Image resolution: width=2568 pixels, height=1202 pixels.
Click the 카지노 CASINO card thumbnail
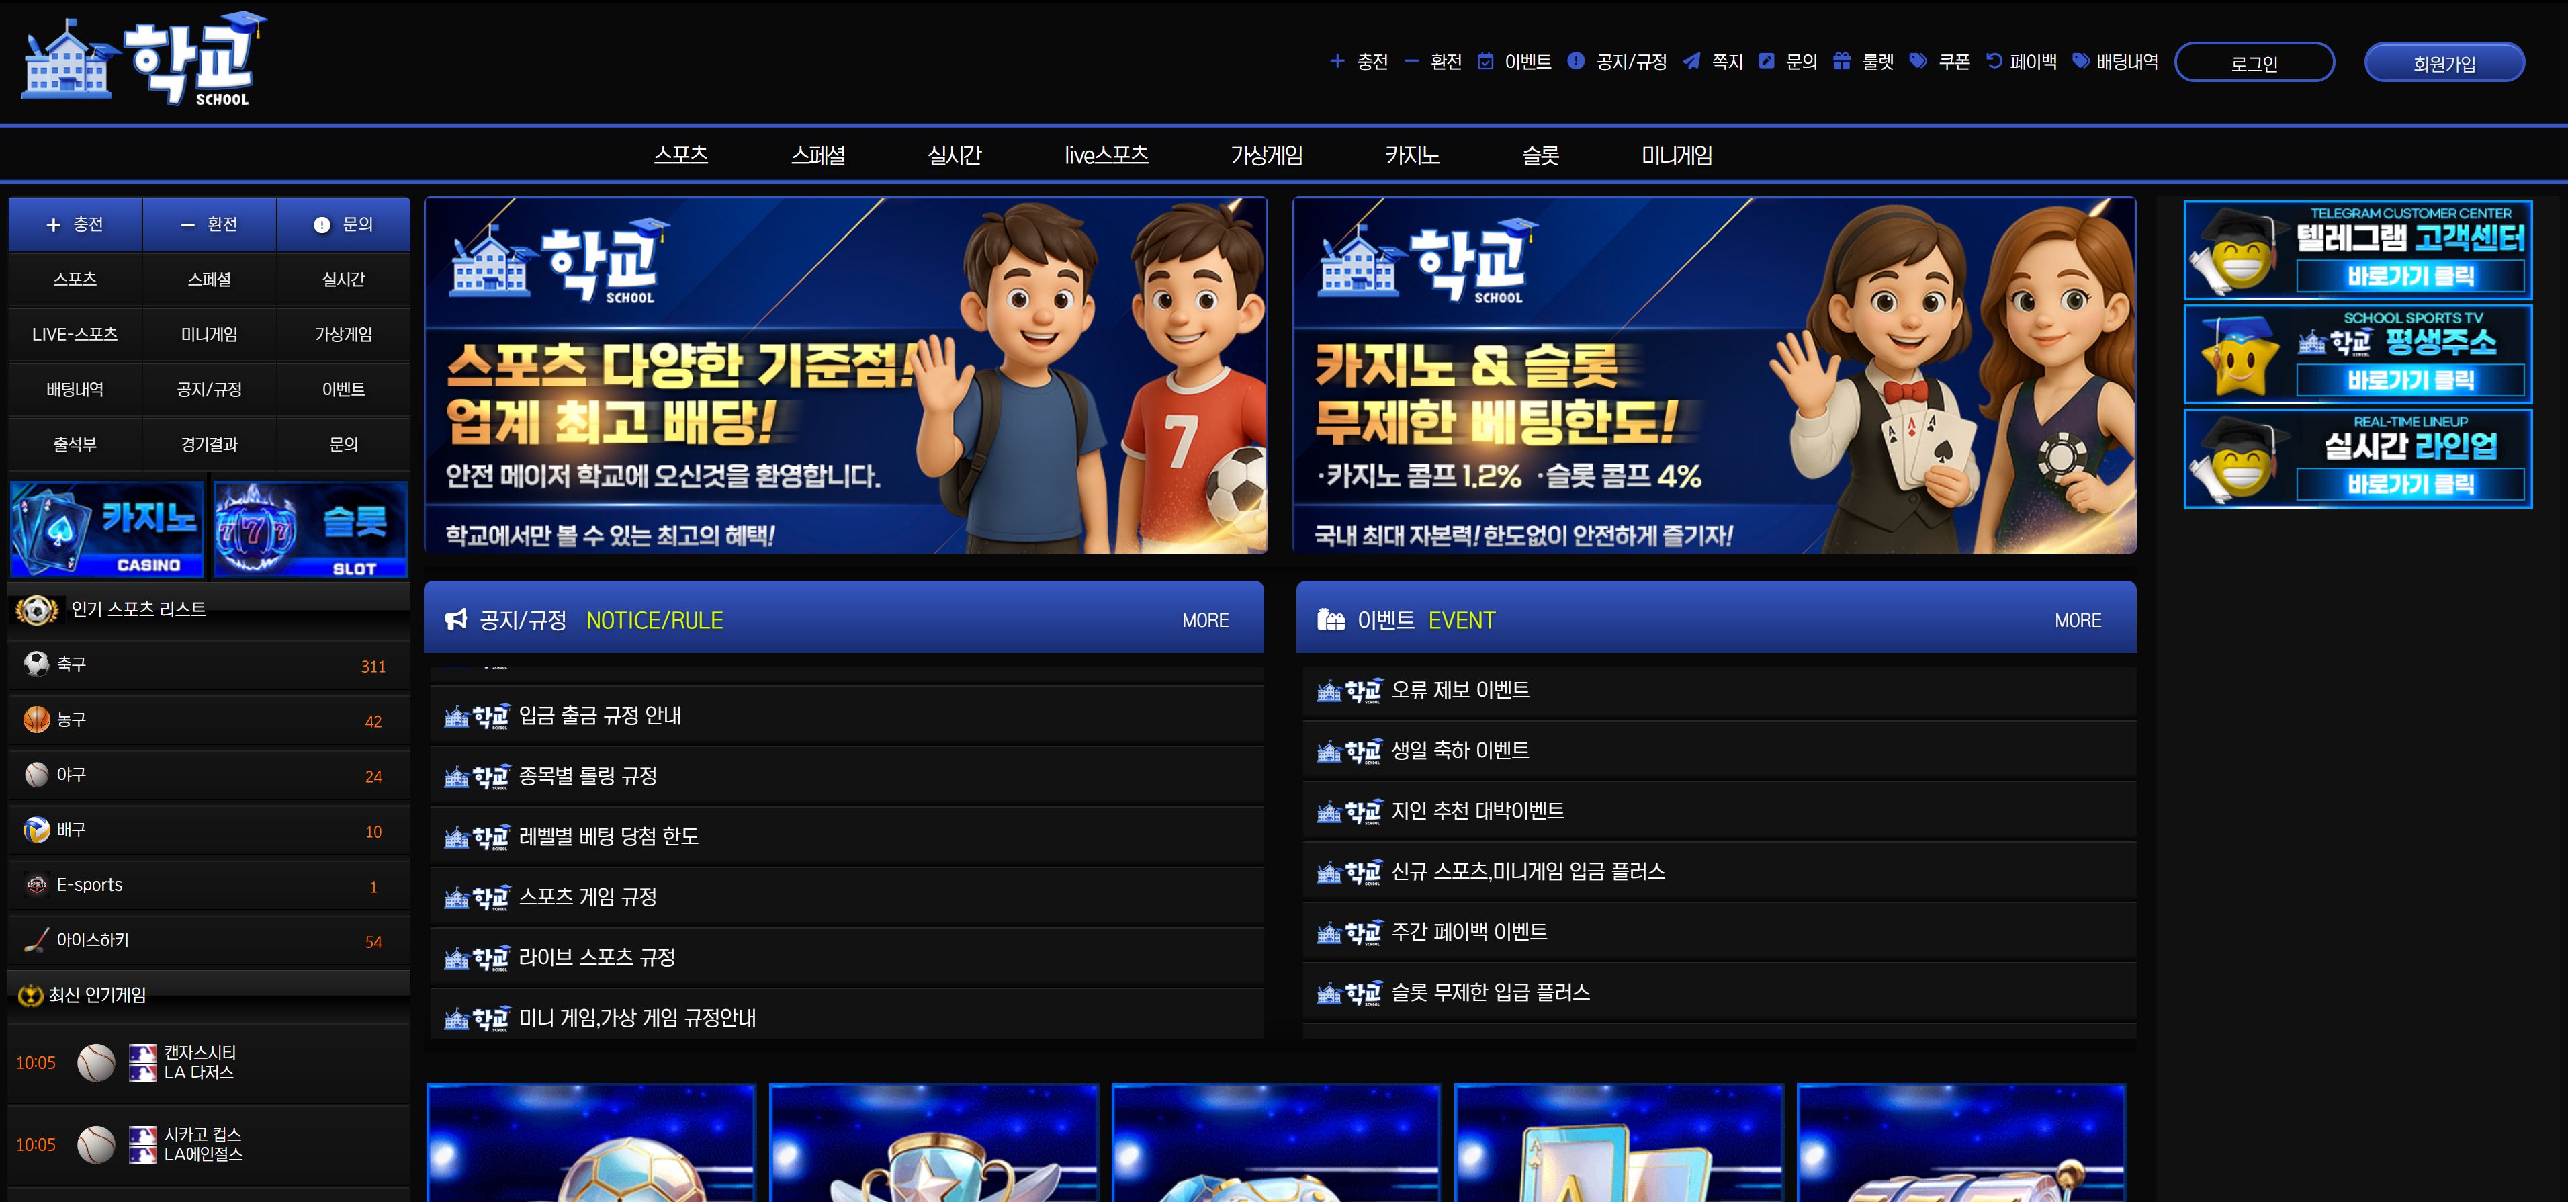pyautogui.click(x=107, y=529)
